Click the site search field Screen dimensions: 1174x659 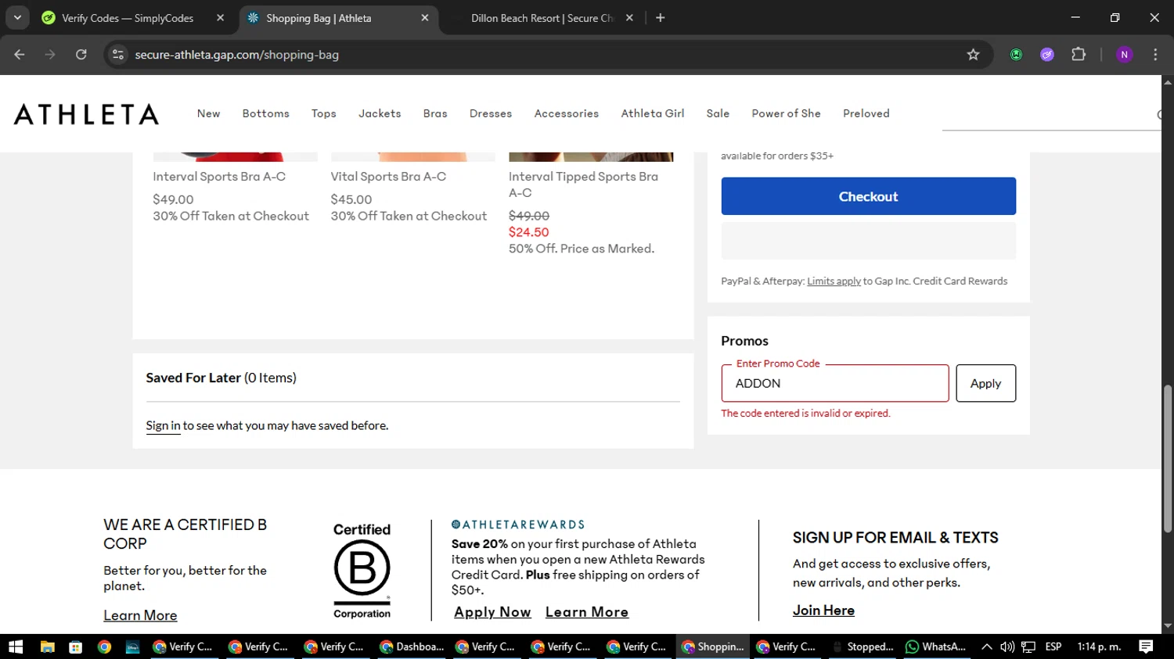(x=1051, y=115)
